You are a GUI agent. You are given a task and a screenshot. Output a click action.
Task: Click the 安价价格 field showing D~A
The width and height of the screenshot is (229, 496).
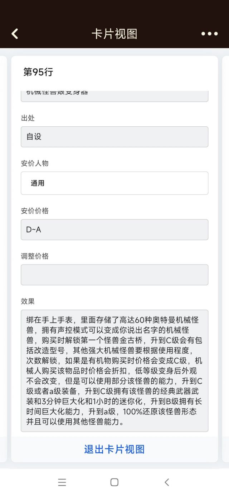[114, 229]
